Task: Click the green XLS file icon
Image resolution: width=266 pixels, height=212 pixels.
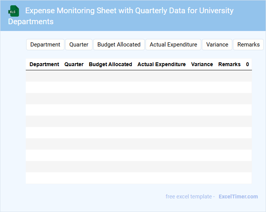Action: [x=13, y=11]
